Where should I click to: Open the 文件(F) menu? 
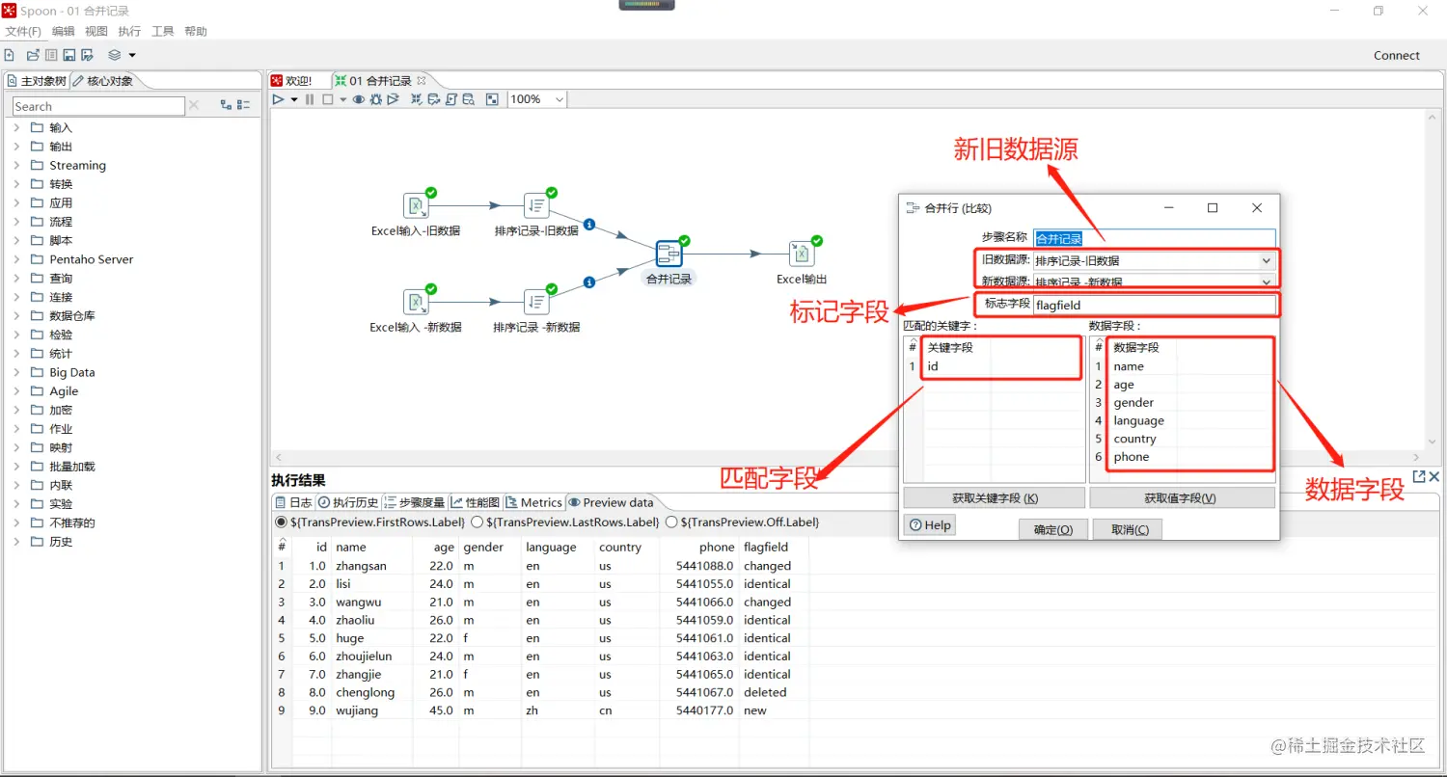point(23,32)
